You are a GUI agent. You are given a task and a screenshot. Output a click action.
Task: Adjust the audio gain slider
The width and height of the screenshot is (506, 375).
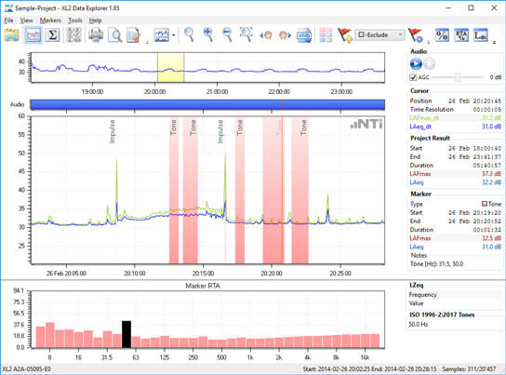458,77
